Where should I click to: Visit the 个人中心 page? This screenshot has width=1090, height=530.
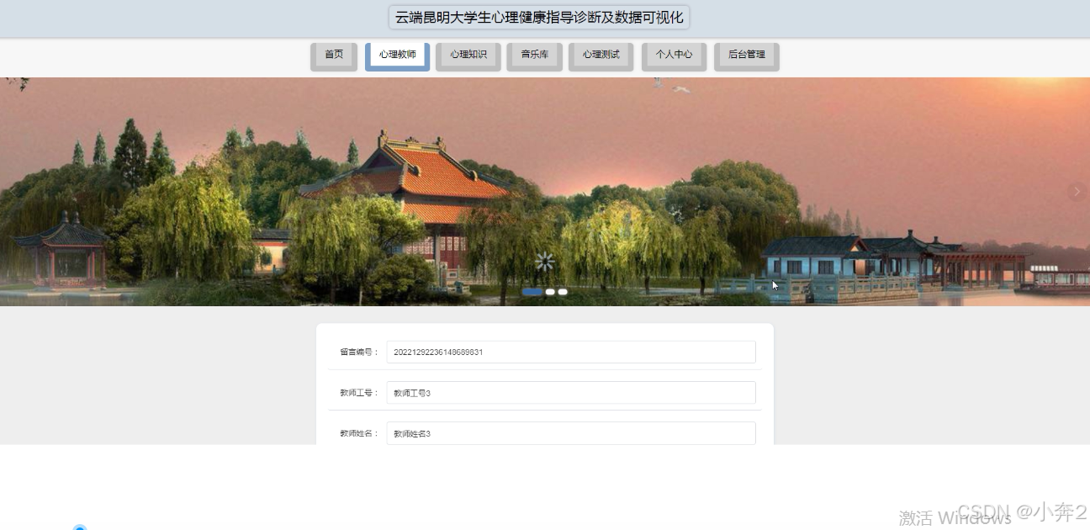pos(674,56)
